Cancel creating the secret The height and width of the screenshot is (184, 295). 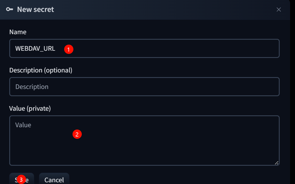point(54,179)
